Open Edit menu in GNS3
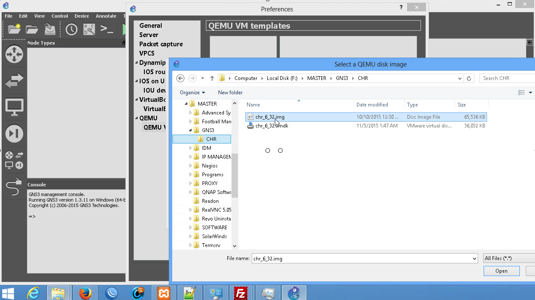The image size is (535, 300). tap(23, 16)
